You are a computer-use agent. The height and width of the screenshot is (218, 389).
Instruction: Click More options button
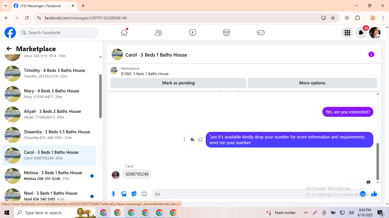click(312, 83)
